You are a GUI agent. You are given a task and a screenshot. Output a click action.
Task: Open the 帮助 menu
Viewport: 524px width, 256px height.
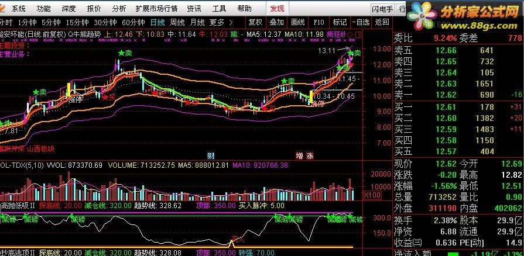[x=244, y=8]
